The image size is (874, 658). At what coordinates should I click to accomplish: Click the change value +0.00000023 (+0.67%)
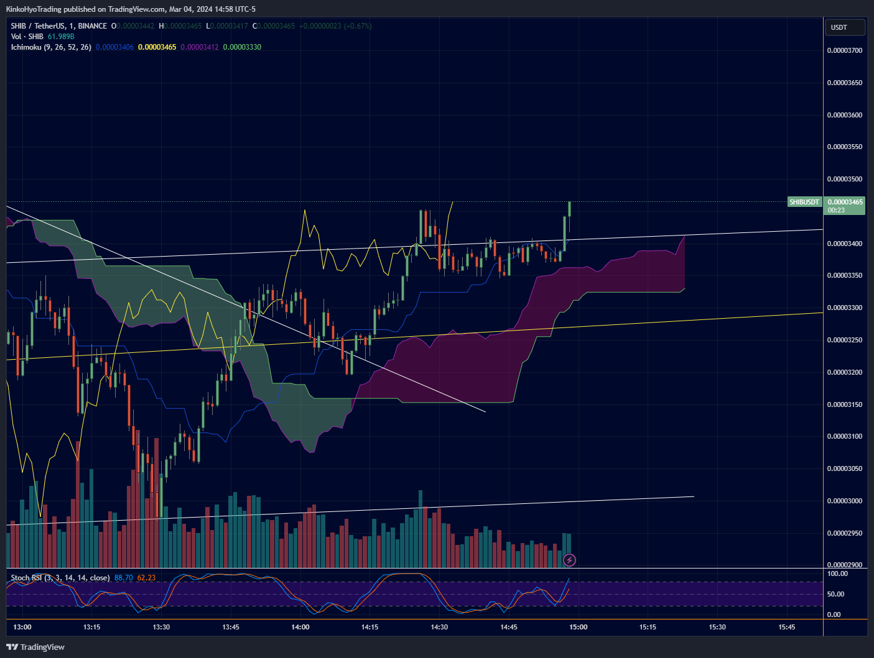click(x=335, y=26)
